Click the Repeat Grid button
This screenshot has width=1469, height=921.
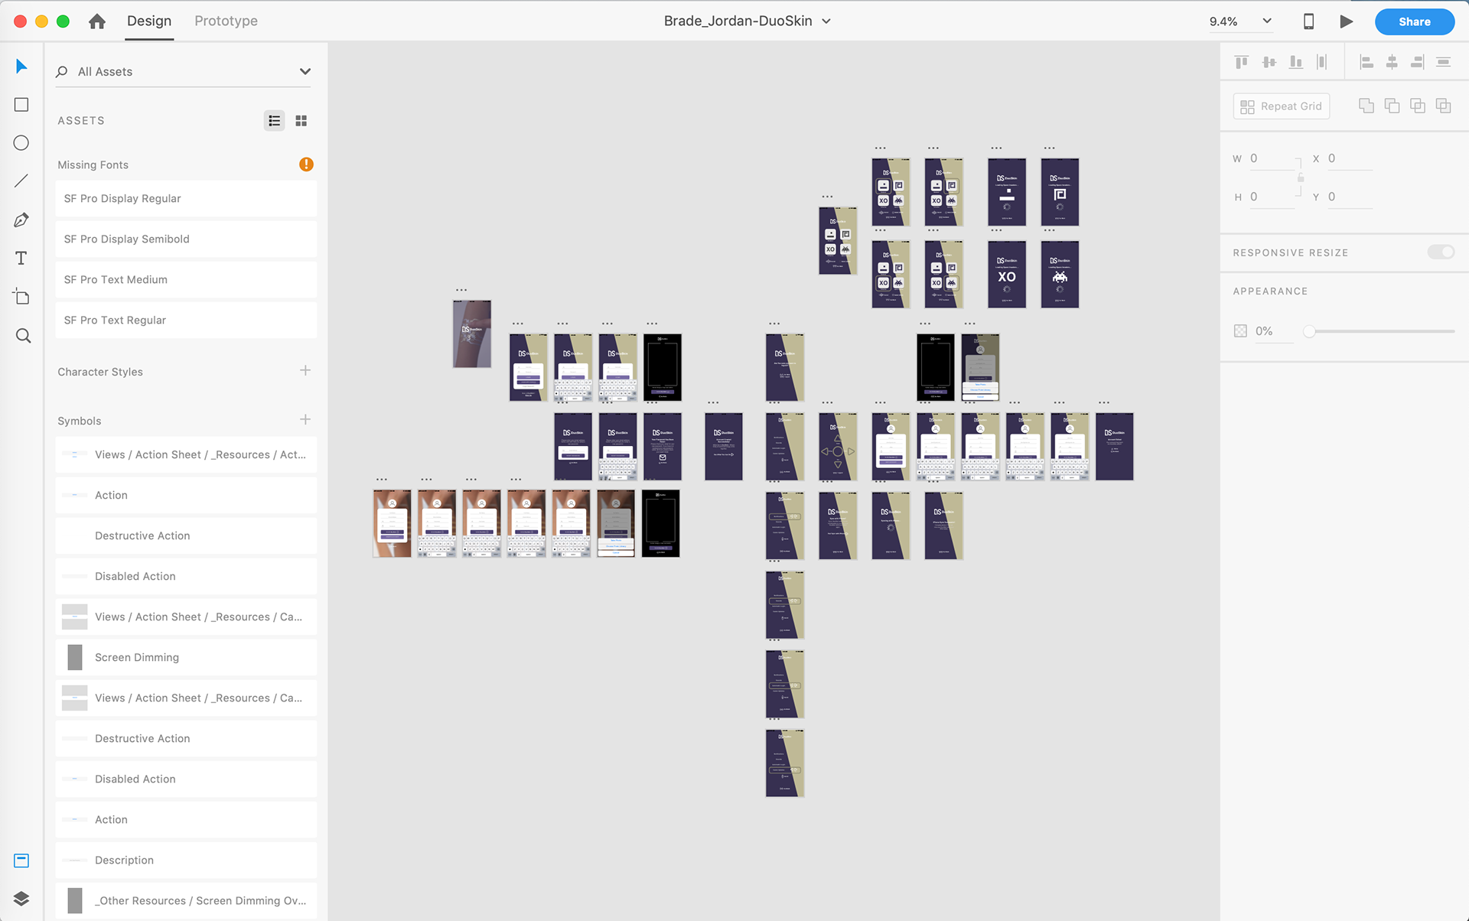pyautogui.click(x=1281, y=106)
